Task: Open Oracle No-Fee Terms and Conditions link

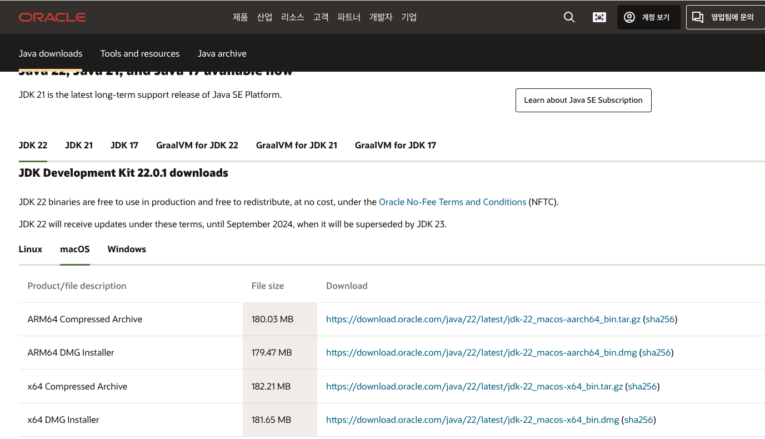Action: coord(452,202)
